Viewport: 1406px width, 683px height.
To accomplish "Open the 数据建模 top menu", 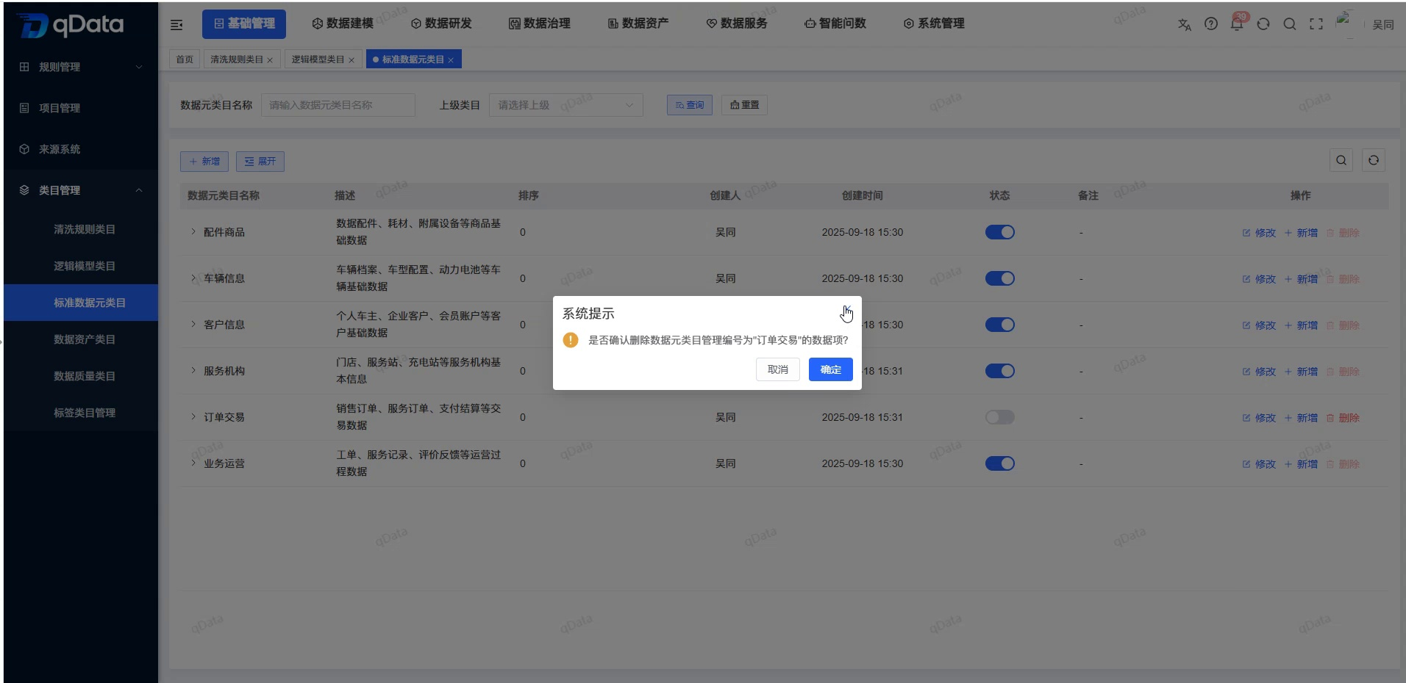I will point(343,24).
